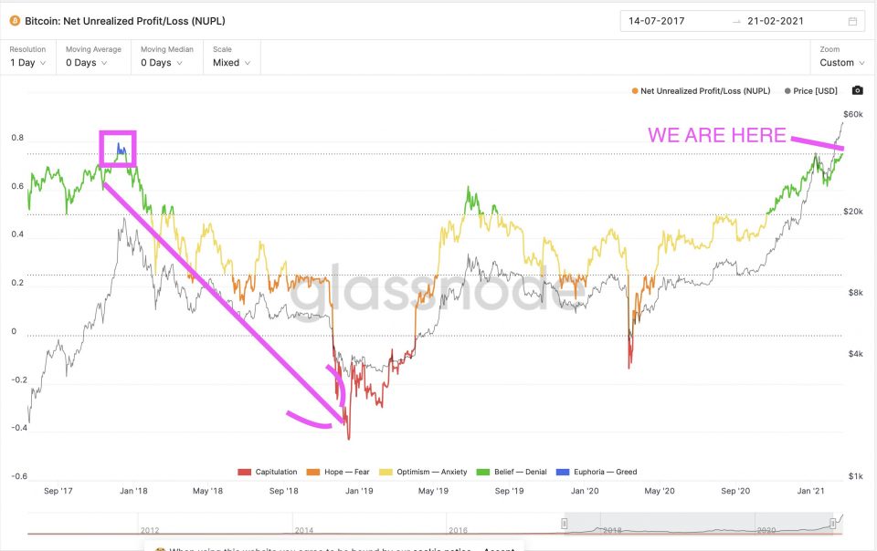Toggle the NUPL series legend dot
The width and height of the screenshot is (877, 551).
coord(635,91)
